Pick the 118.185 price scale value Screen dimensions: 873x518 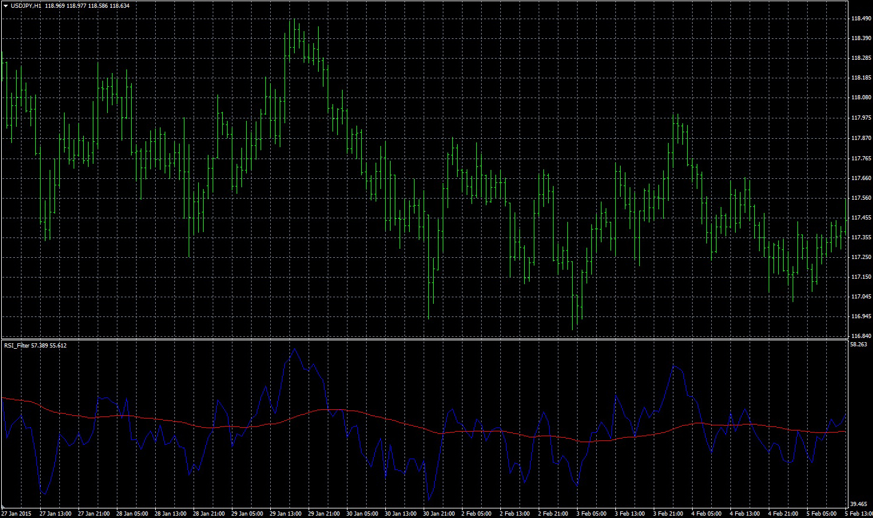tap(860, 78)
